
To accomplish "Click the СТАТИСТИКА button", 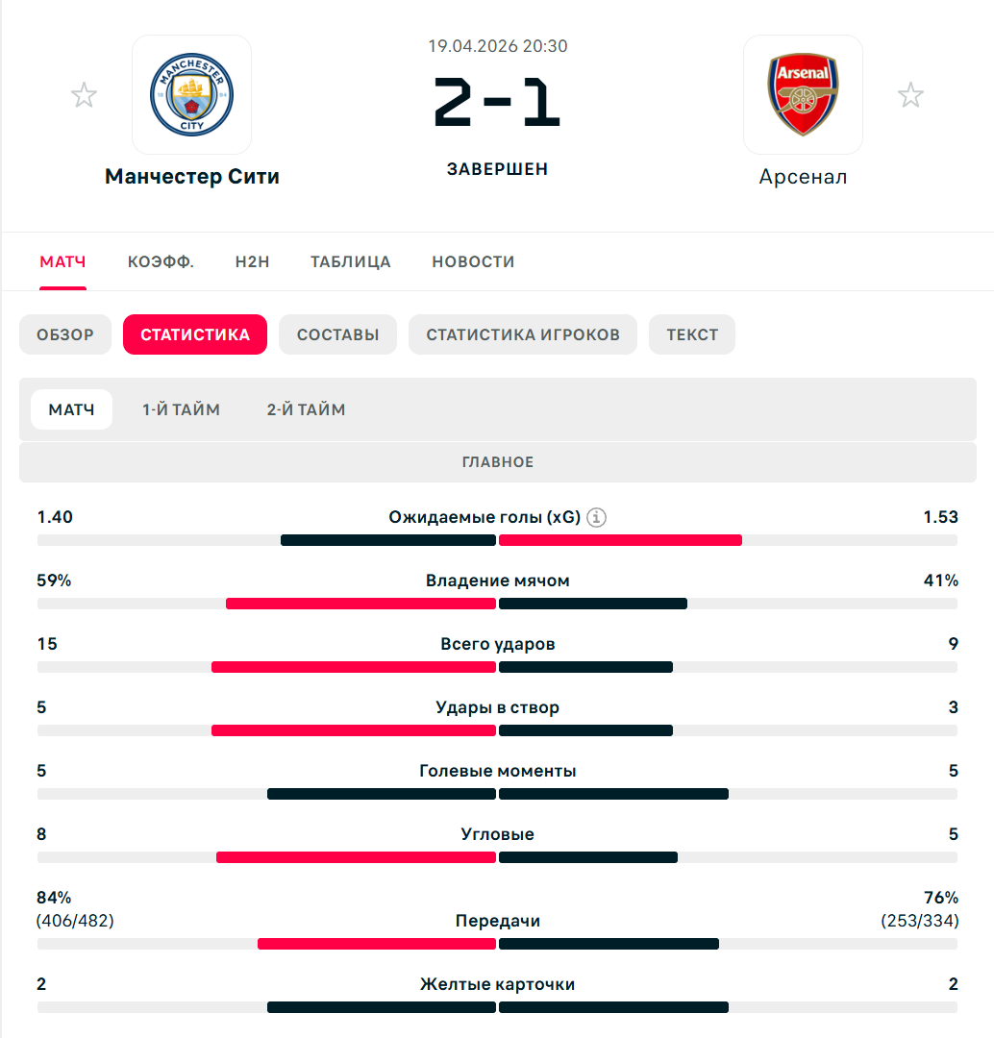I will (195, 334).
